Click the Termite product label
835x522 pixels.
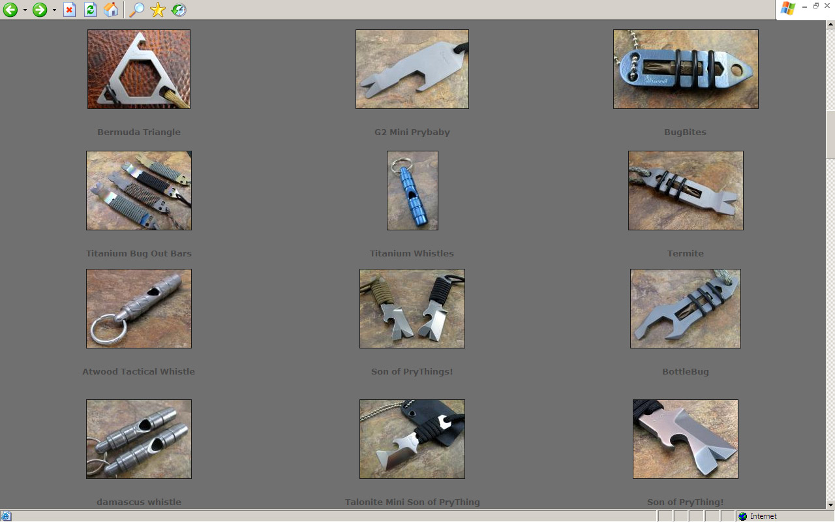pos(685,254)
